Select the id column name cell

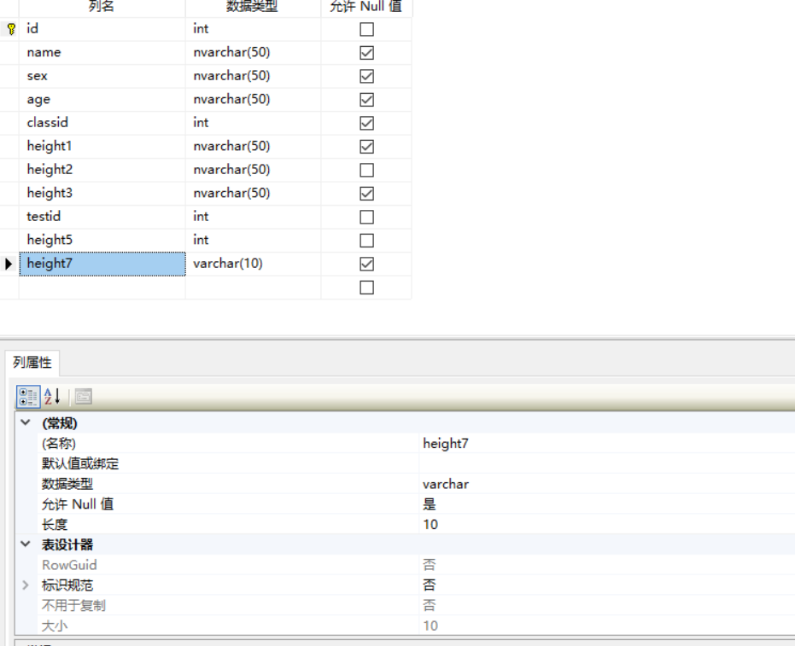click(102, 29)
